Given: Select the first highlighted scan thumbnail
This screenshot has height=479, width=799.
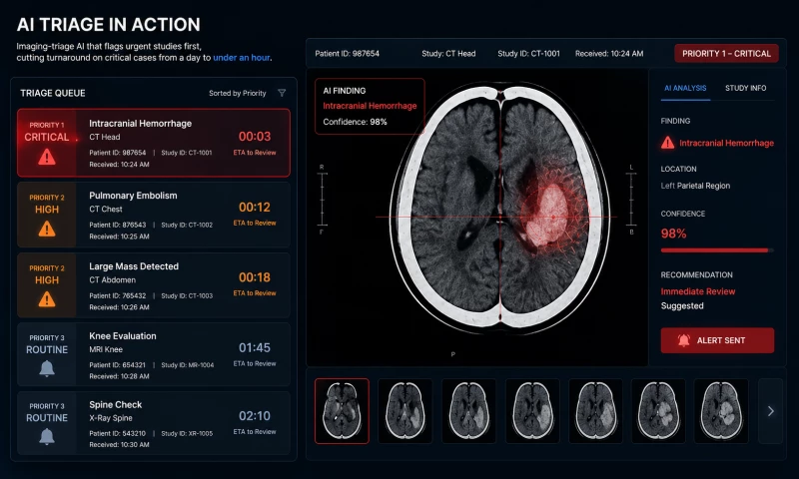Looking at the screenshot, I should 342,411.
